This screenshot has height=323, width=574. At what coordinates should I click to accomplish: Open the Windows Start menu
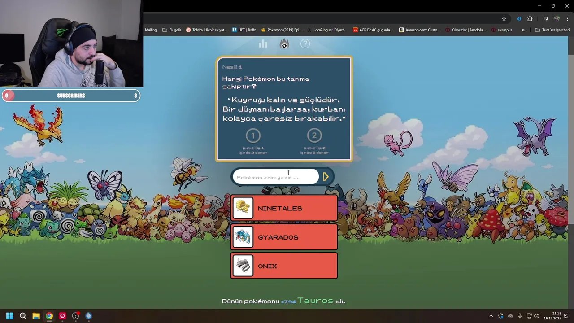coord(9,316)
